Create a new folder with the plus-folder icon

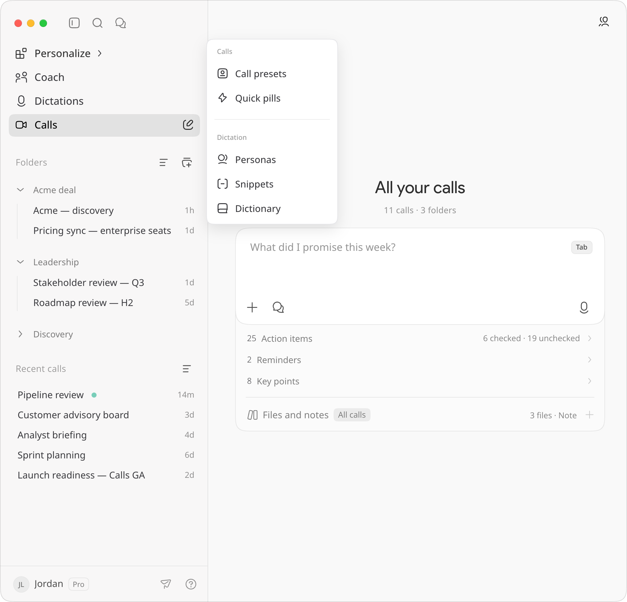[x=187, y=162]
